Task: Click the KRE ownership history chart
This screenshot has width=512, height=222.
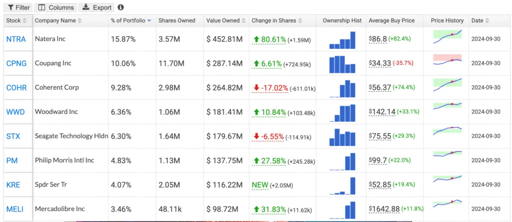Action: pos(342,186)
